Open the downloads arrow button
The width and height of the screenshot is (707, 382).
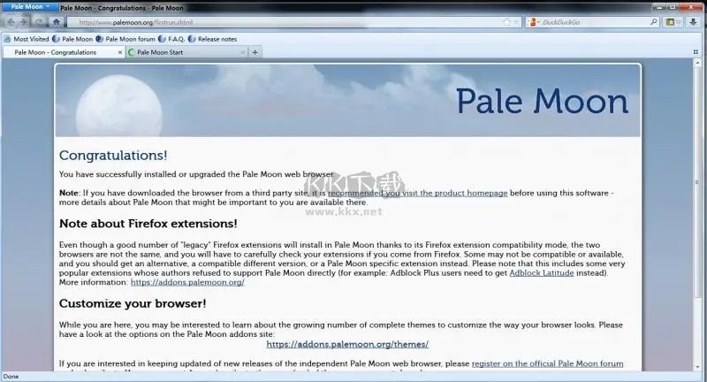pos(693,22)
